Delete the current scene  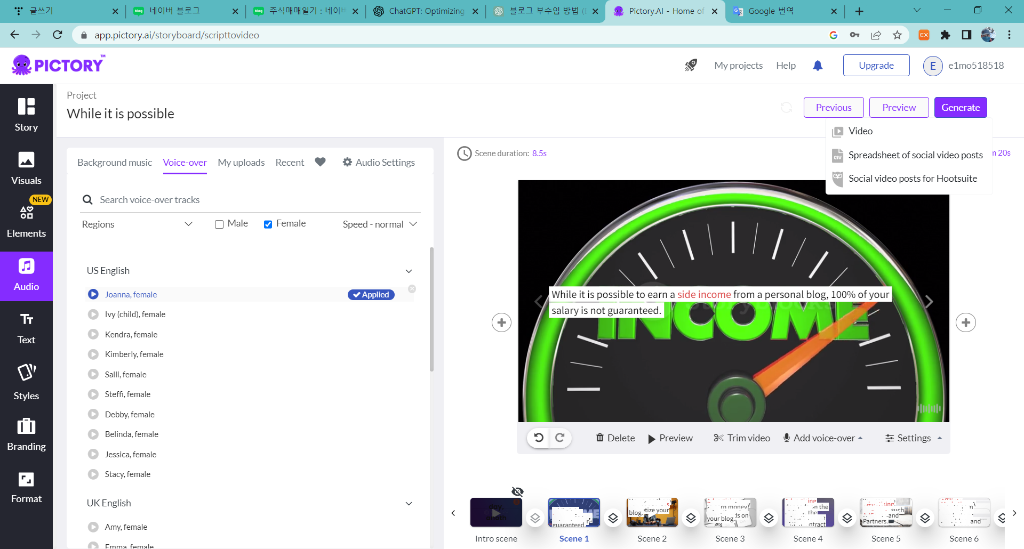(615, 438)
